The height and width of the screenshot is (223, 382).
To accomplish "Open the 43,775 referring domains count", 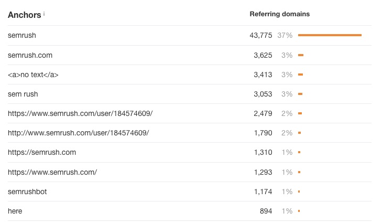I will pyautogui.click(x=260, y=35).
